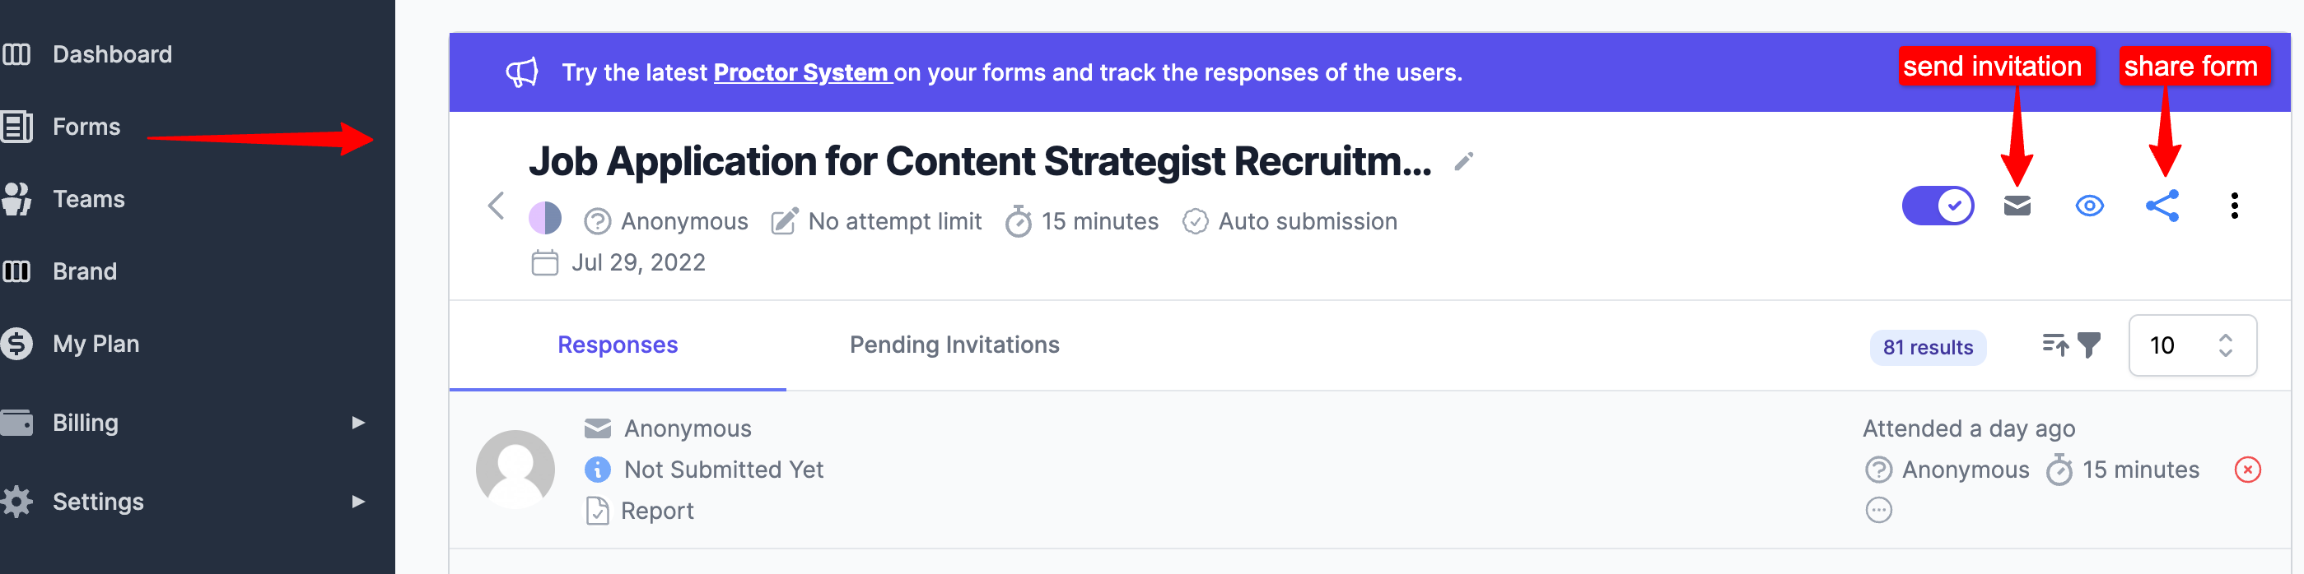
Task: Delete the response with red X icon
Action: pos(2246,470)
